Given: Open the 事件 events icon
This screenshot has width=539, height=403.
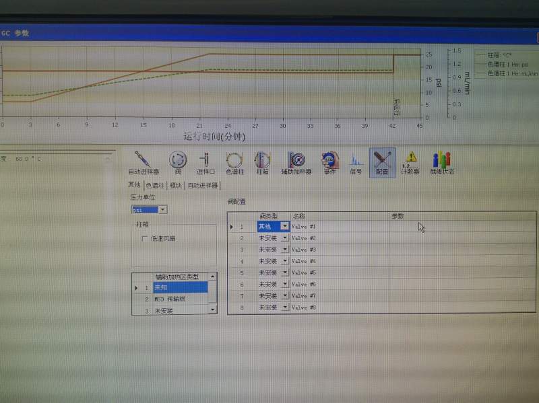Looking at the screenshot, I should (x=329, y=162).
